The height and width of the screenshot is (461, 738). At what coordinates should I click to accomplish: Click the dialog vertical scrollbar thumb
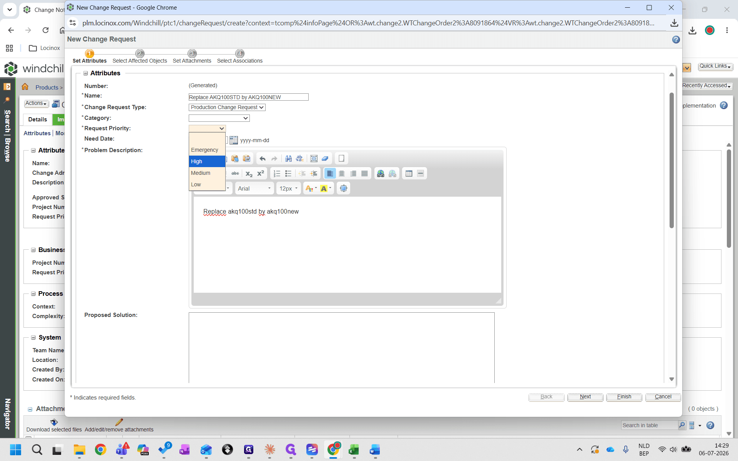tap(672, 160)
